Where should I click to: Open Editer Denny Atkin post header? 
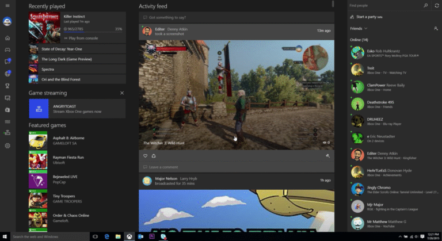(x=237, y=31)
